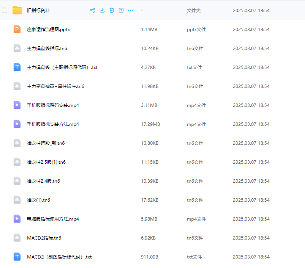Click the 文件夹 type label on the folder row
Viewport: 305px width, 268px height.
(x=194, y=10)
